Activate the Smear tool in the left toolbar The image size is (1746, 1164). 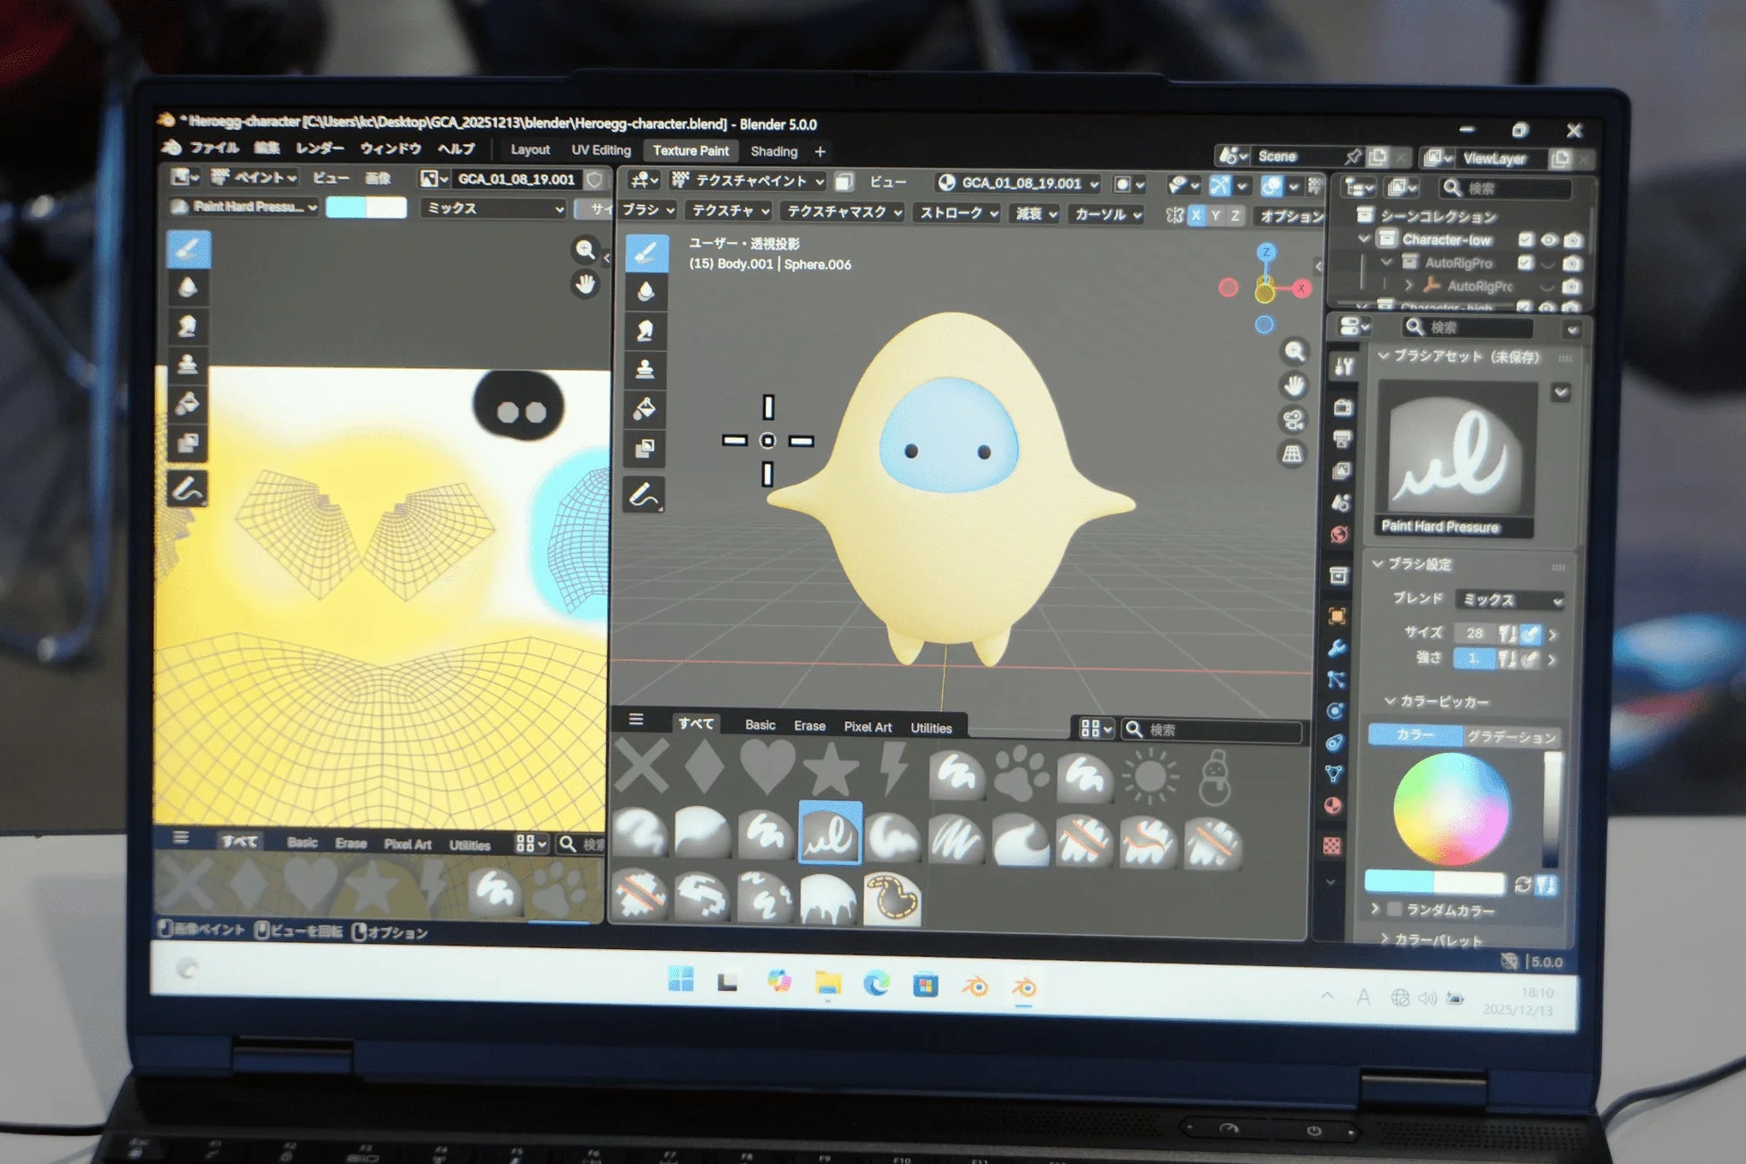pos(186,326)
